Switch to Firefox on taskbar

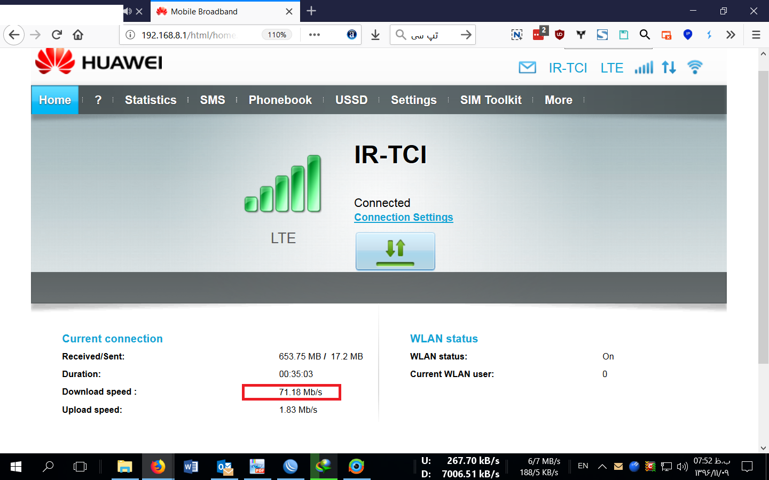pos(158,467)
